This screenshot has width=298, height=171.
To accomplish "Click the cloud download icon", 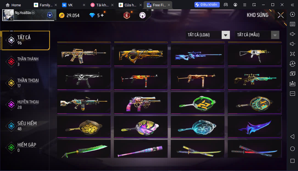I will (x=142, y=15).
